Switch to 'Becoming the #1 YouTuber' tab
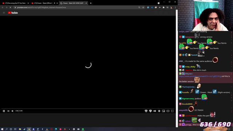Screen dimensions: 233x131 tap(15, 3)
